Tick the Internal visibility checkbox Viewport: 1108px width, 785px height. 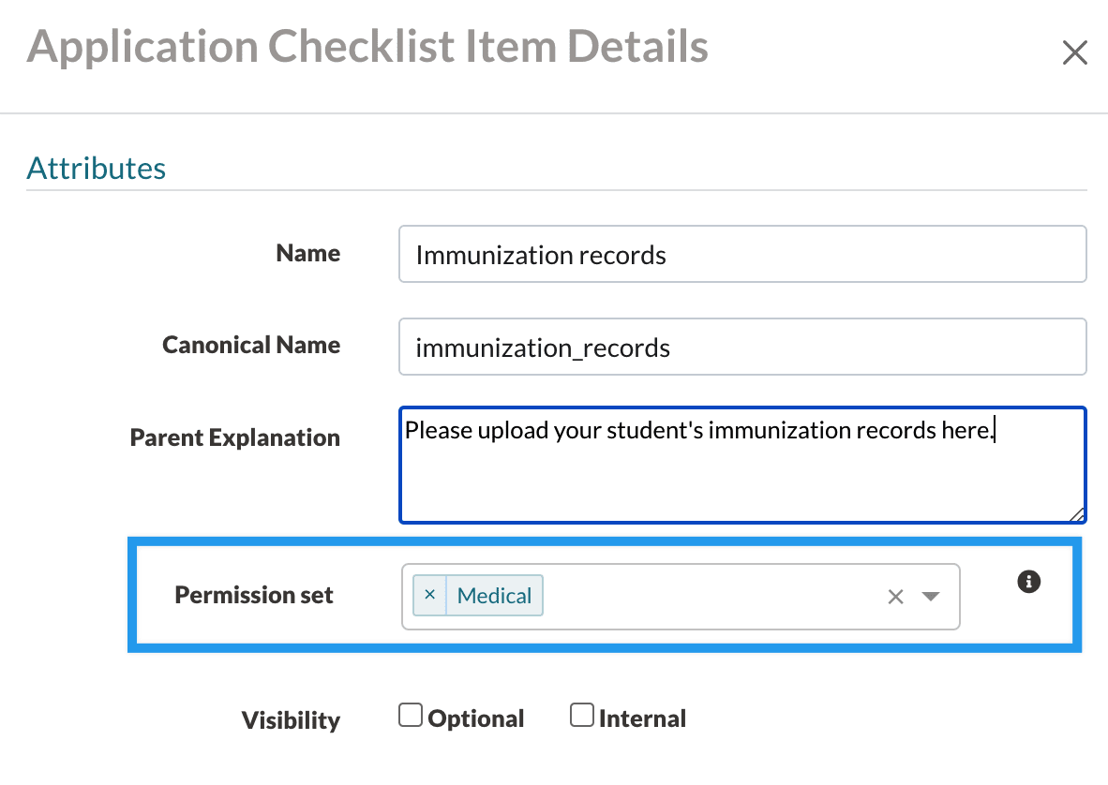[x=582, y=717]
